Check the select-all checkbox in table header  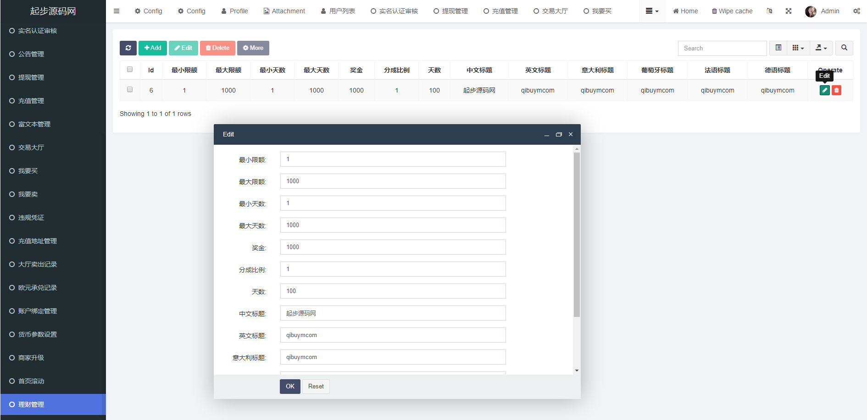[x=130, y=70]
